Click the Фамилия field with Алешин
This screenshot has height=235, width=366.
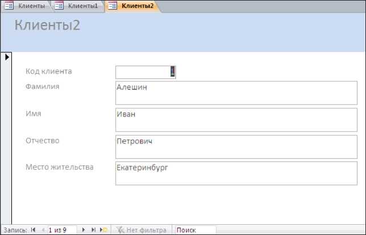click(236, 93)
